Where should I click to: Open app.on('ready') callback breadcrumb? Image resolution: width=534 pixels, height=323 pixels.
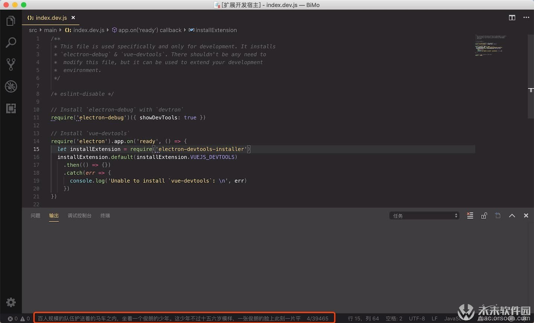[x=147, y=30]
